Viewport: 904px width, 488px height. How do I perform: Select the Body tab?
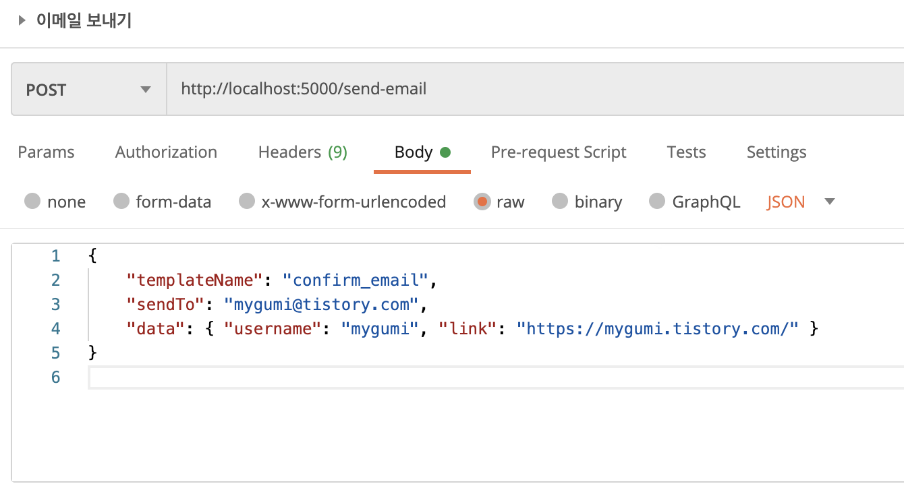422,152
